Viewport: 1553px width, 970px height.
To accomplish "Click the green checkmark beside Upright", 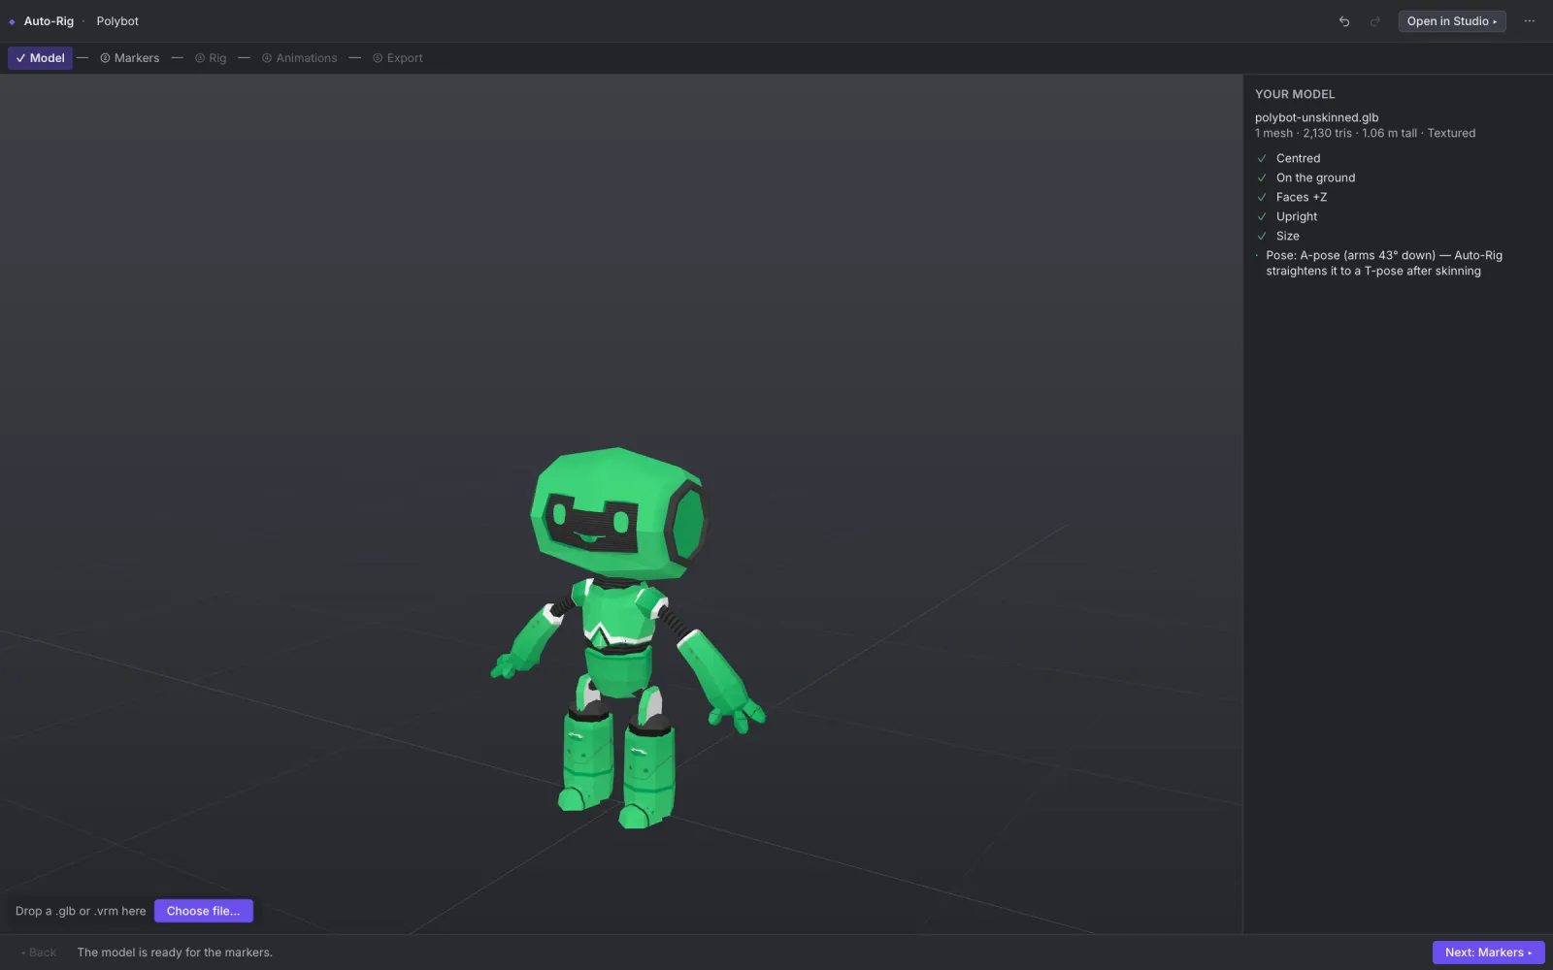I will (1262, 216).
